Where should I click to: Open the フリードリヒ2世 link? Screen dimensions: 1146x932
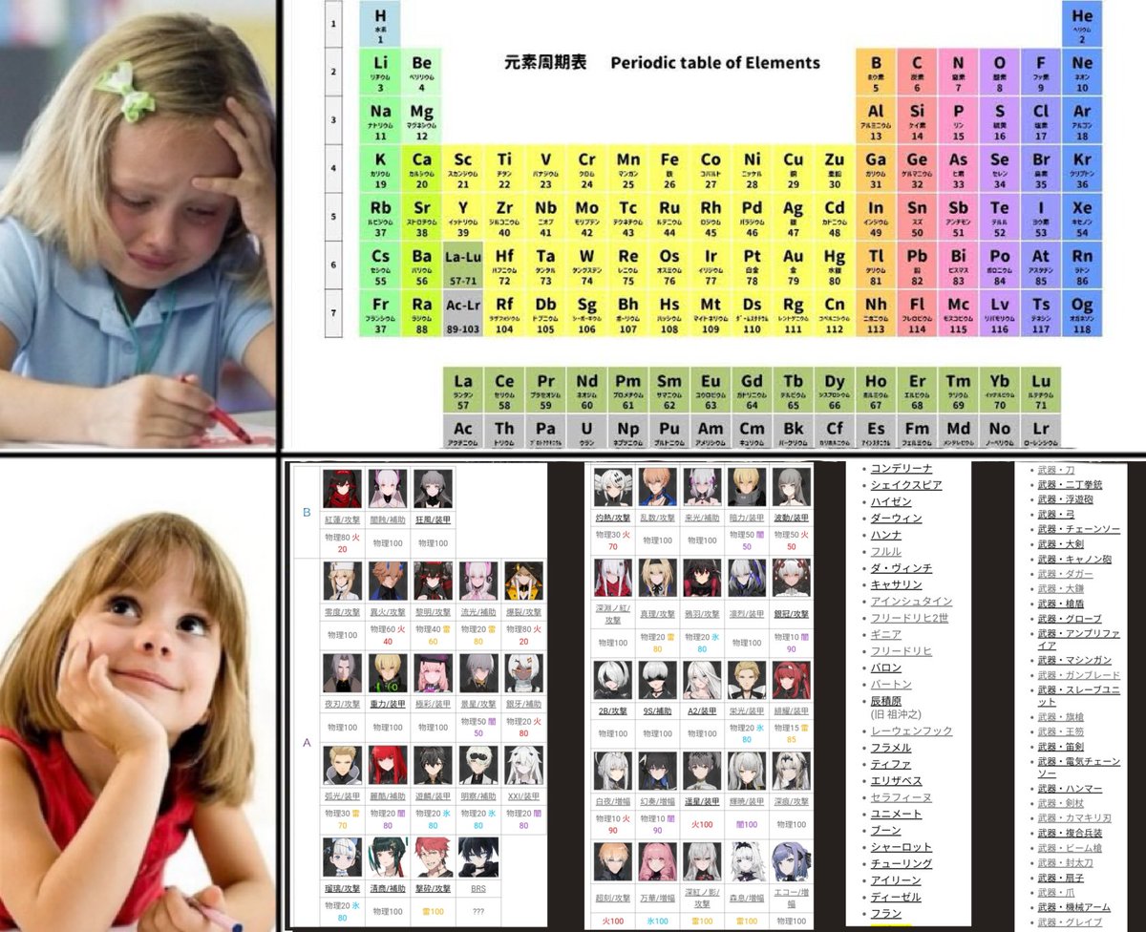tap(909, 618)
